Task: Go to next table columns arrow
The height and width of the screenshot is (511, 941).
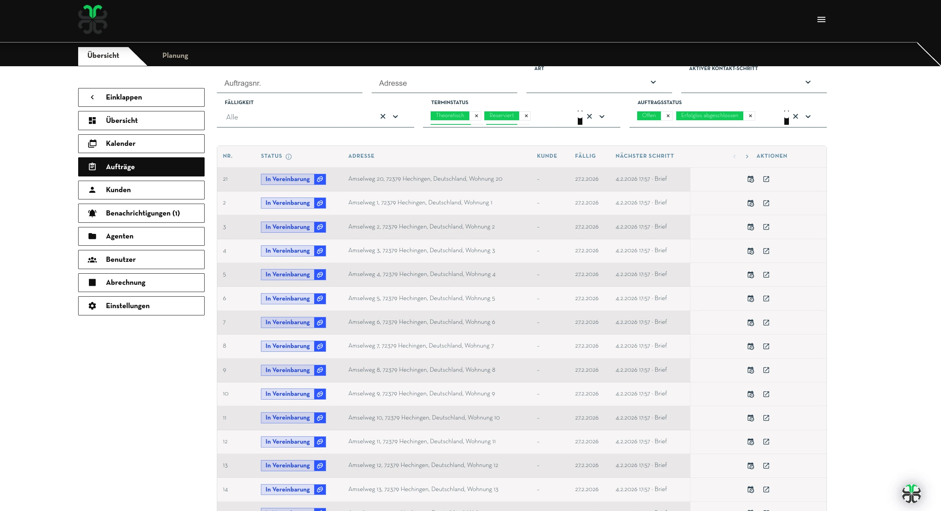Action: (x=747, y=157)
